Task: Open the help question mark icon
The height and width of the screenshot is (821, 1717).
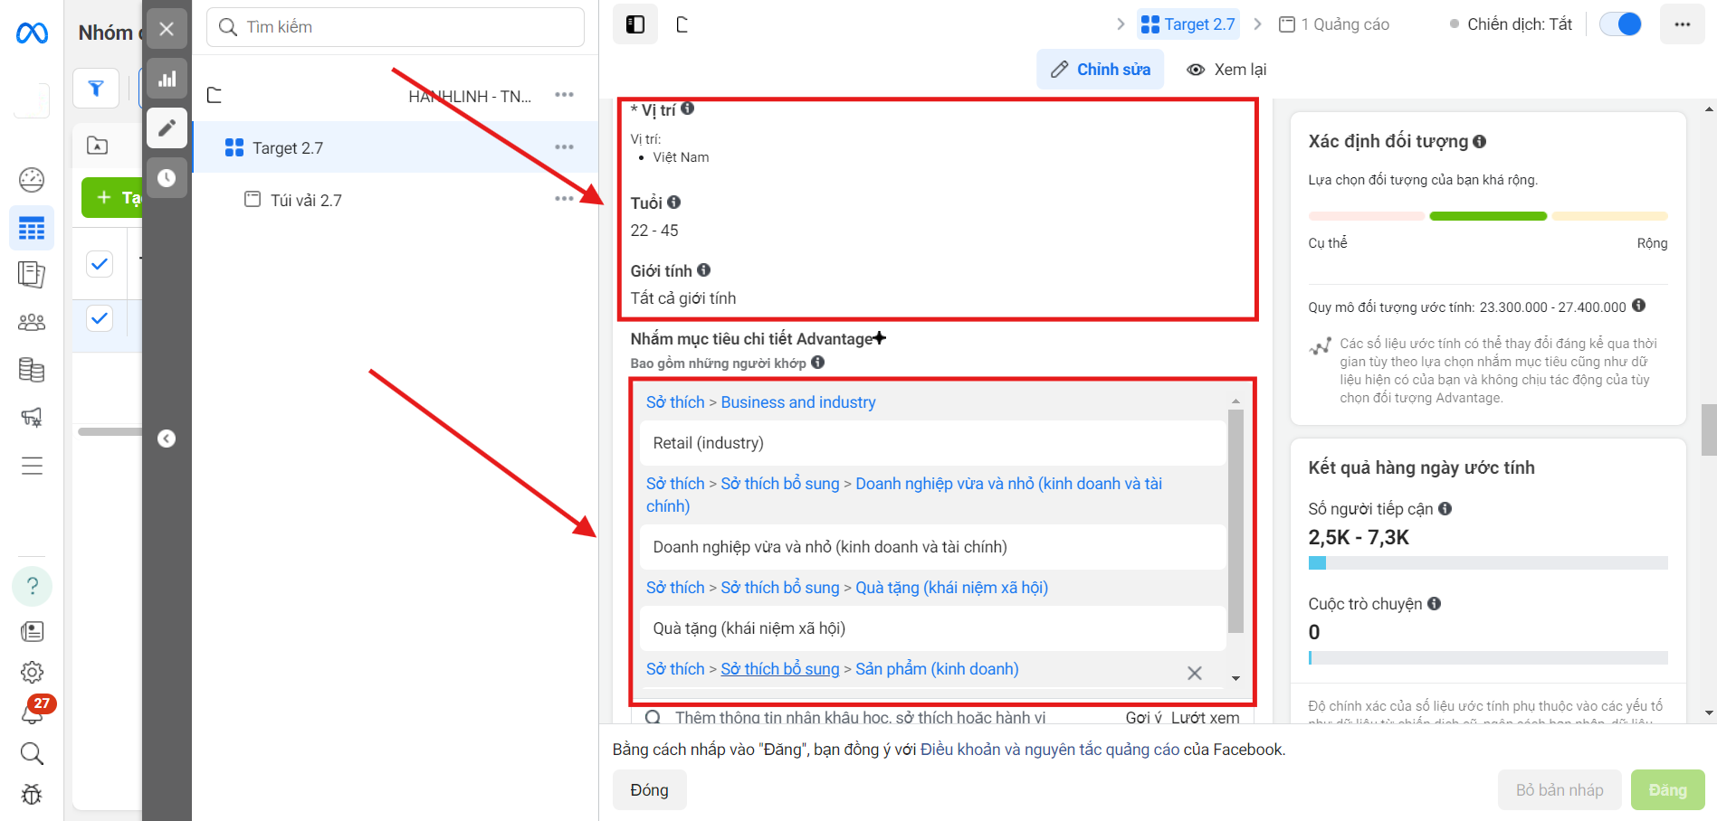Action: 32,586
